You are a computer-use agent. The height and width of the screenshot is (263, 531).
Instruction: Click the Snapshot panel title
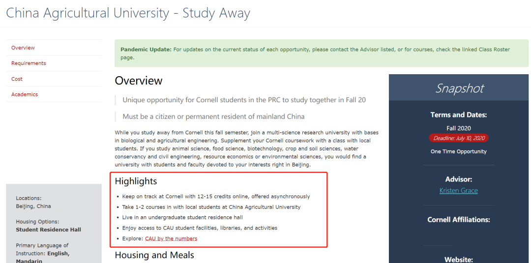coord(459,88)
